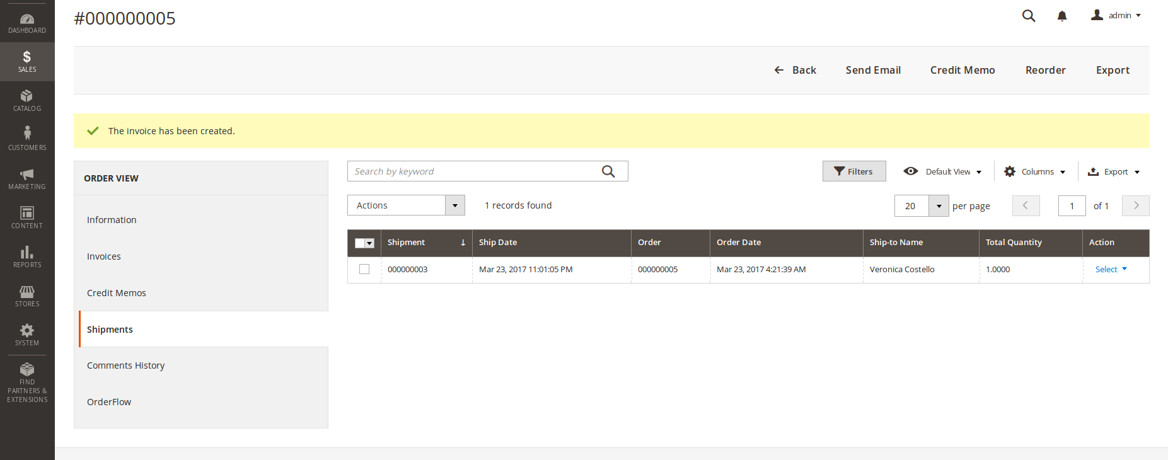Image resolution: width=1168 pixels, height=460 pixels.
Task: Open the notifications bell icon
Action: 1062,16
